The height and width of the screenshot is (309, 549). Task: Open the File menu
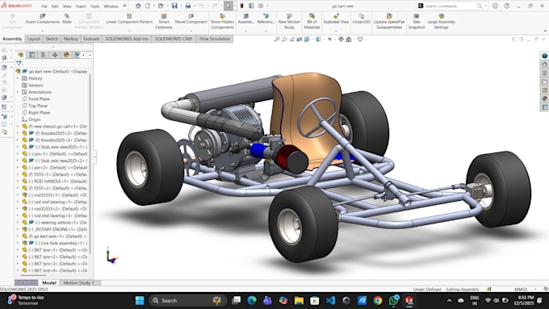[x=44, y=6]
